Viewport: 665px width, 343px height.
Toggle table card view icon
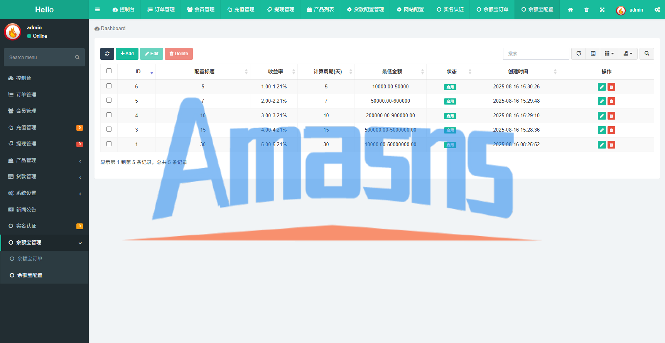593,54
